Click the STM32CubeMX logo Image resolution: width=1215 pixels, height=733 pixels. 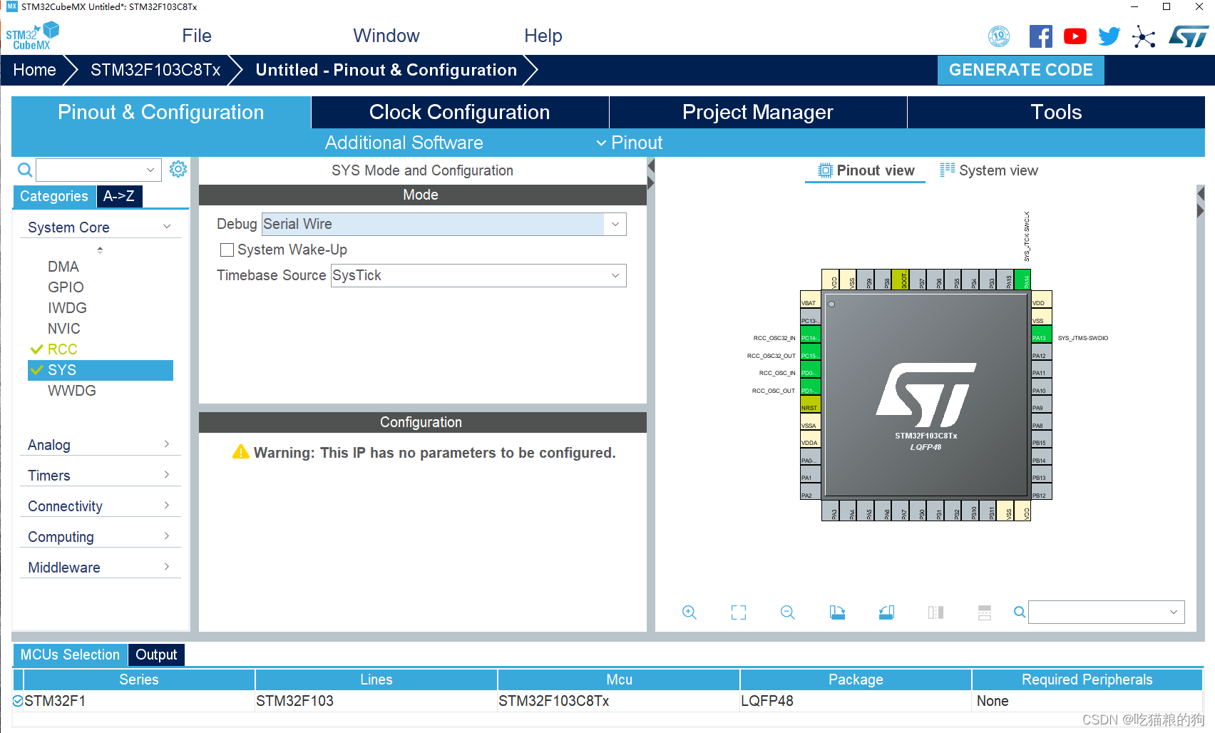point(32,36)
